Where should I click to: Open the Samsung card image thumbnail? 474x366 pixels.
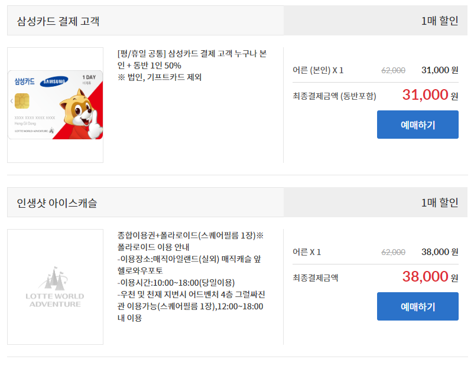tap(56, 105)
